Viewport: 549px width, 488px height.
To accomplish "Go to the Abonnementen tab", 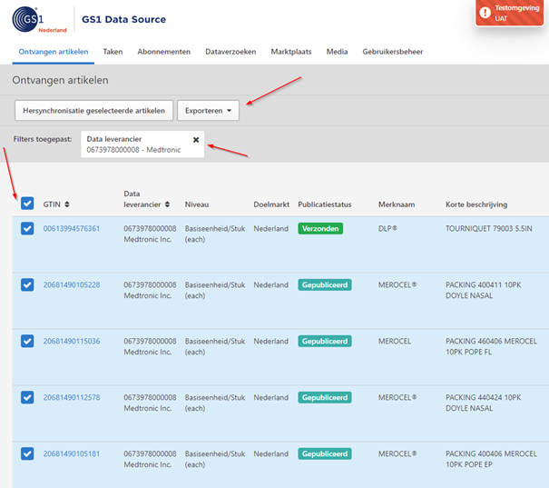I will tap(164, 52).
